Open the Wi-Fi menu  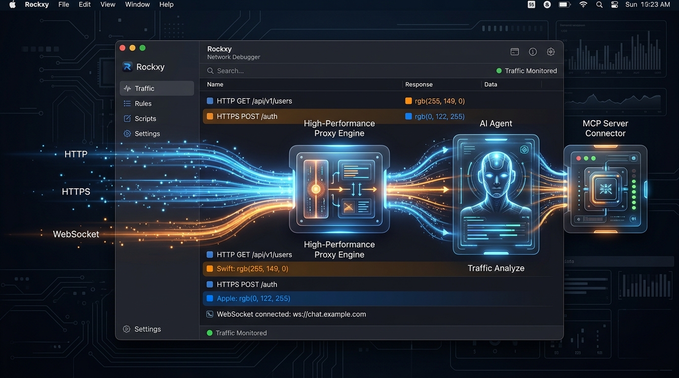[x=583, y=4]
